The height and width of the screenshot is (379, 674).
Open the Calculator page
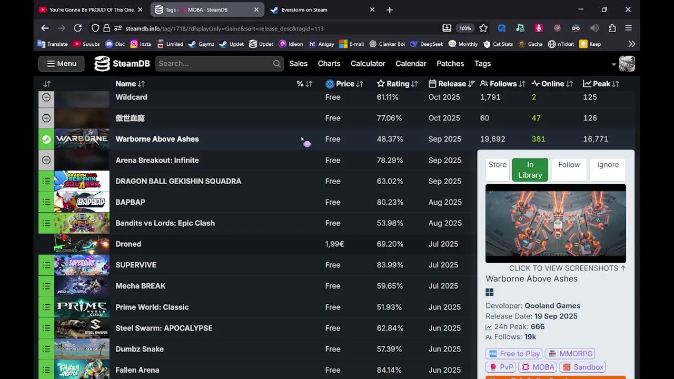tap(368, 64)
